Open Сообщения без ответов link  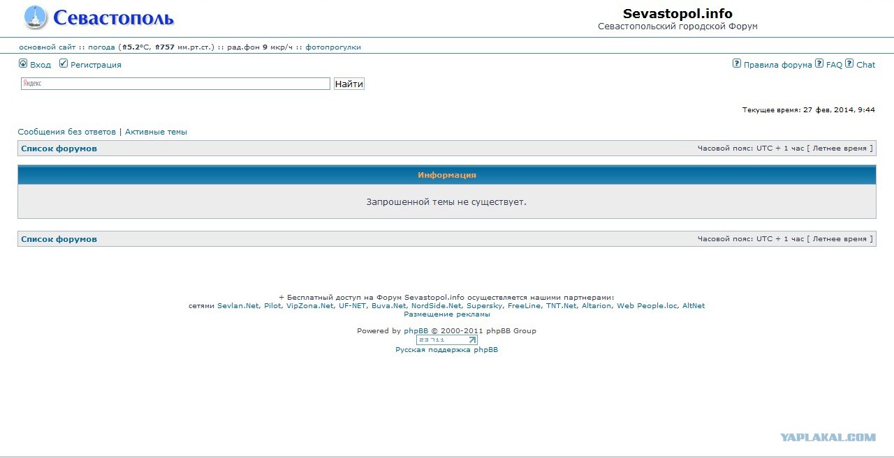67,132
